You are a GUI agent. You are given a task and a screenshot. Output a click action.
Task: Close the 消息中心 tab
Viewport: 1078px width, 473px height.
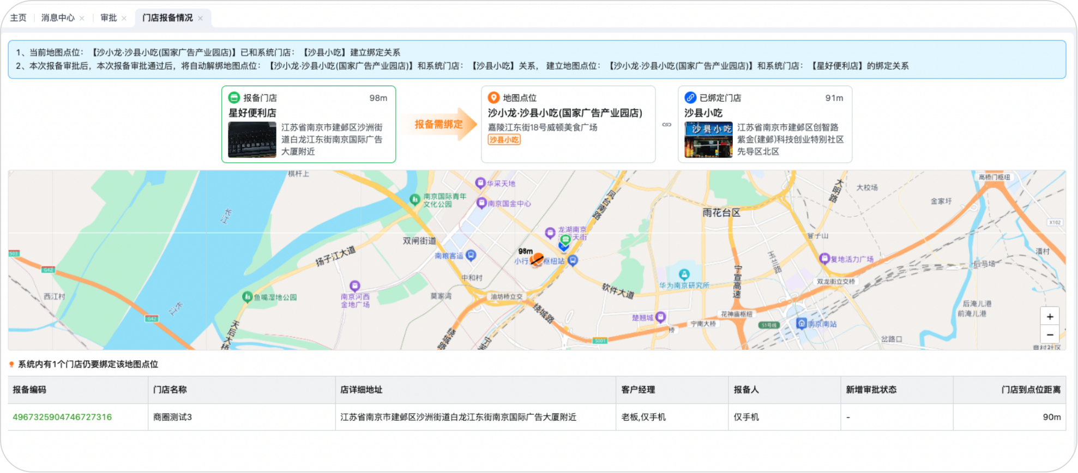[82, 18]
